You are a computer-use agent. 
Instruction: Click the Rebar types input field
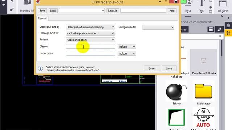click(x=90, y=53)
